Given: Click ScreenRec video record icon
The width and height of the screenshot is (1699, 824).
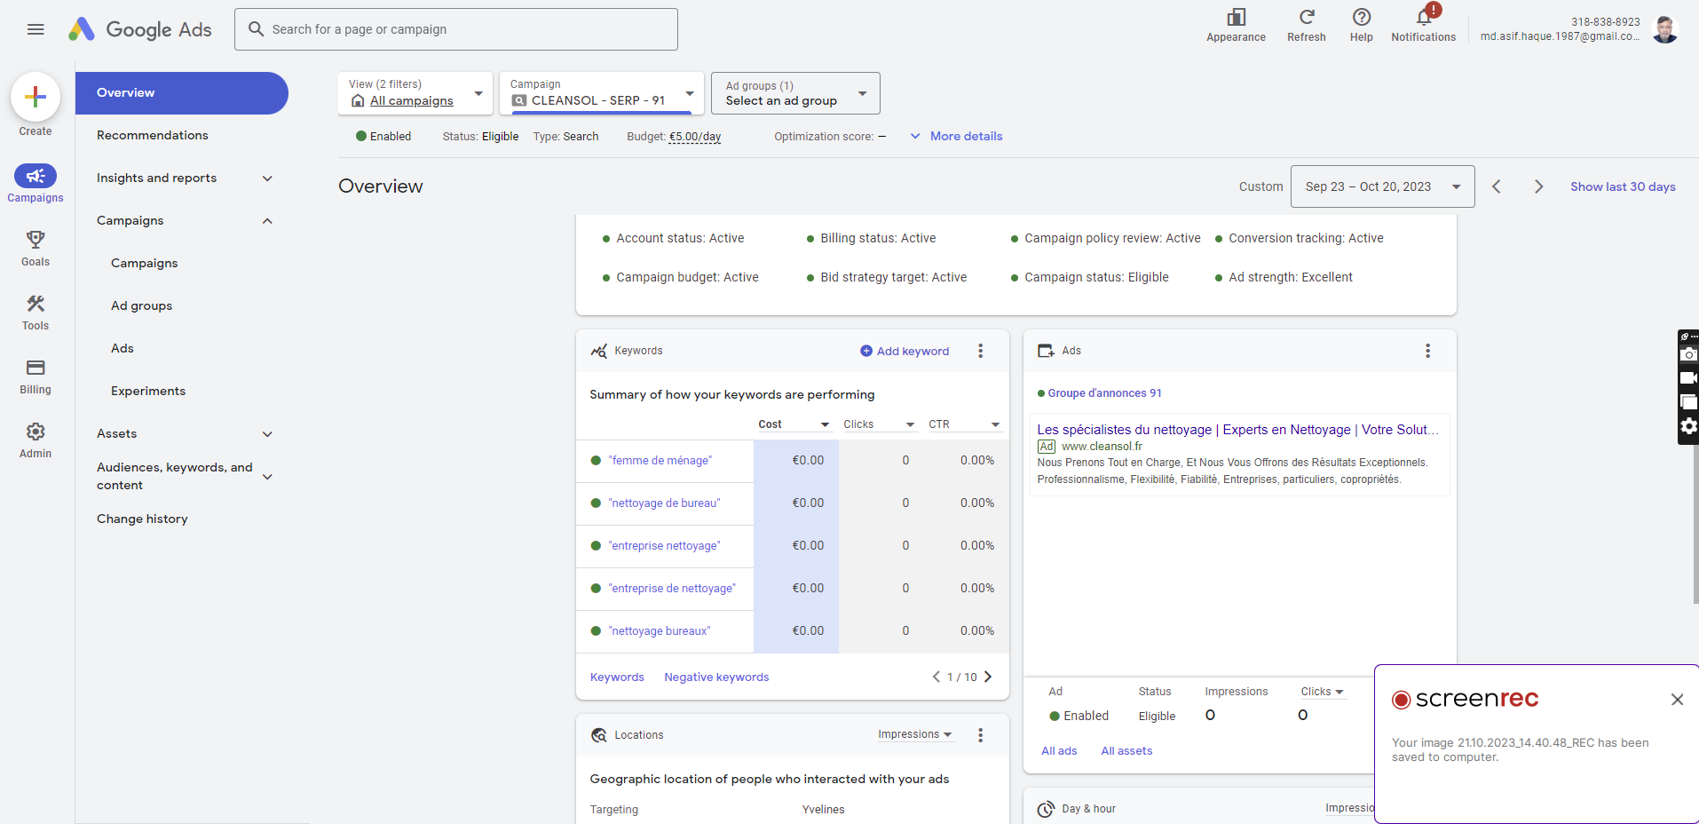Looking at the screenshot, I should (1689, 378).
